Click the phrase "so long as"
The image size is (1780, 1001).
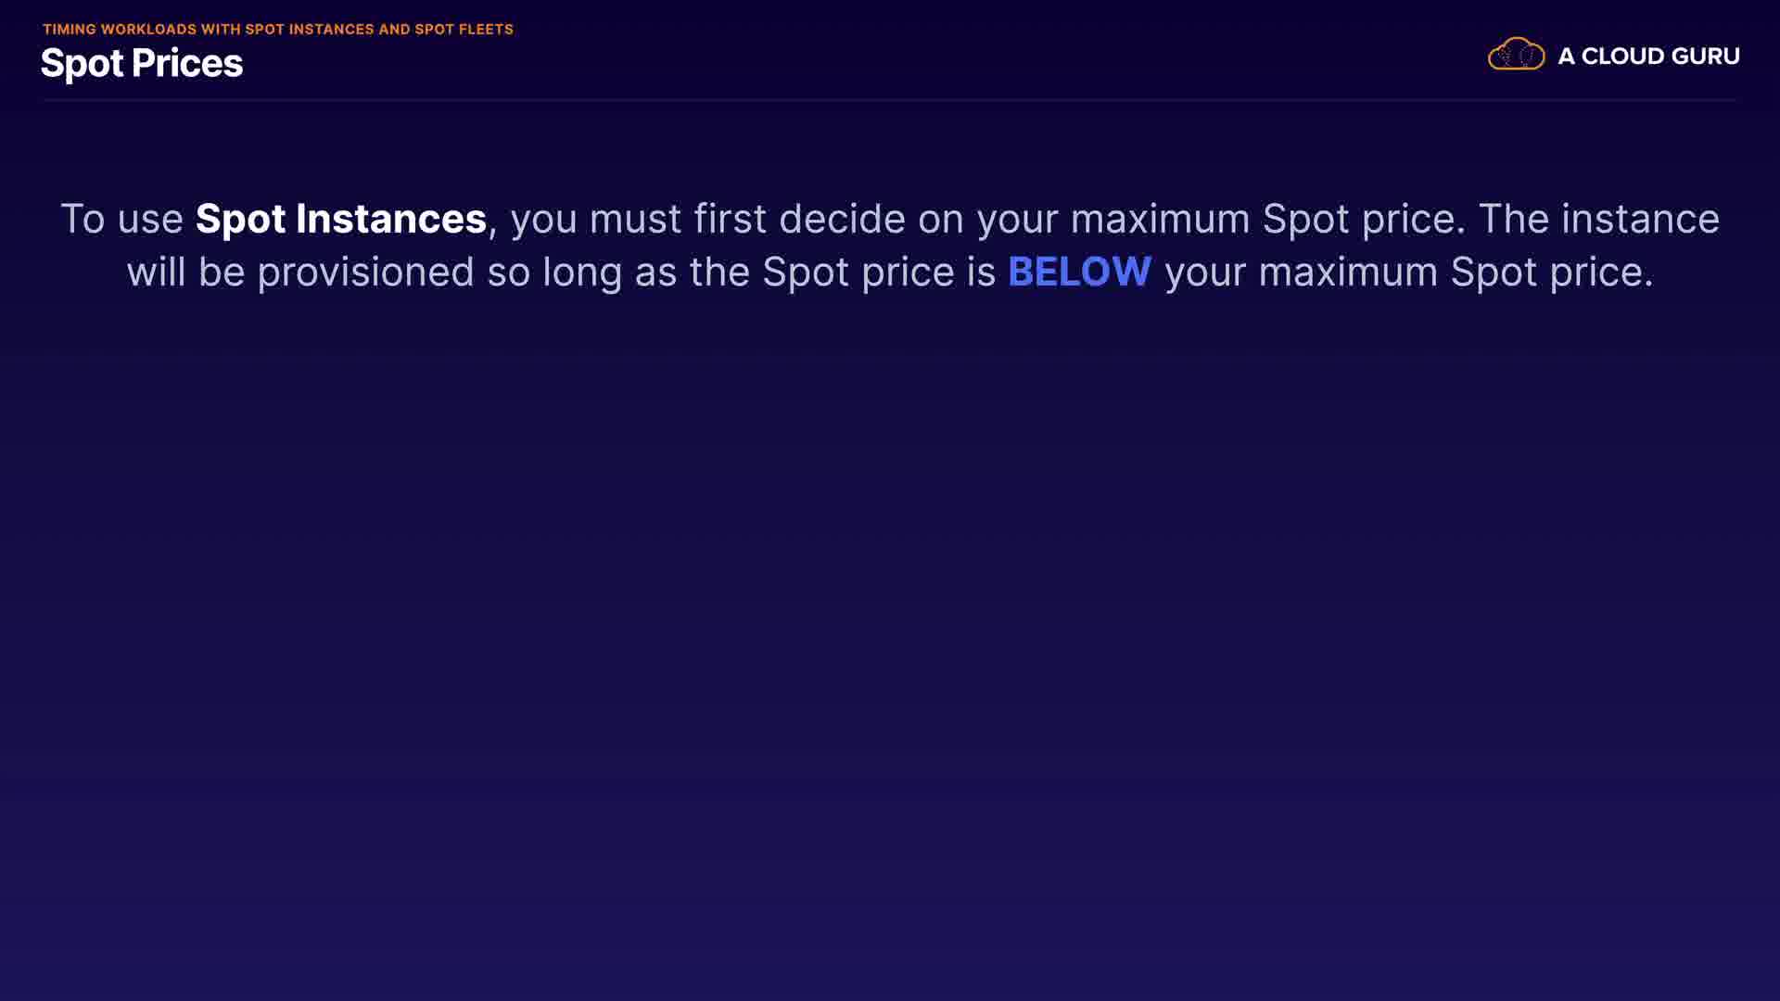(x=581, y=272)
